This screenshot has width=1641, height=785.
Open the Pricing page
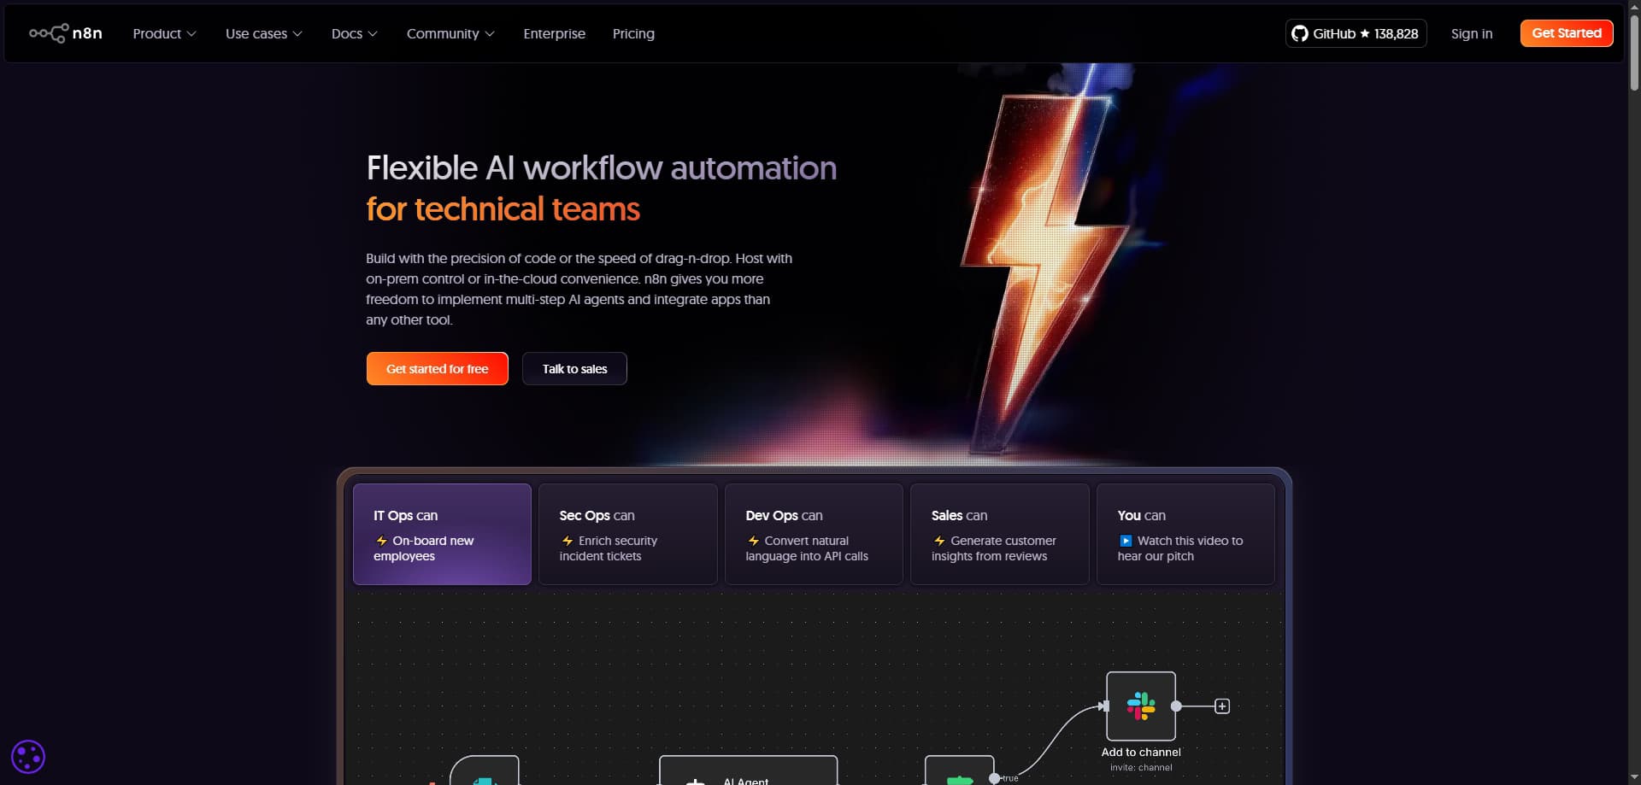[633, 33]
